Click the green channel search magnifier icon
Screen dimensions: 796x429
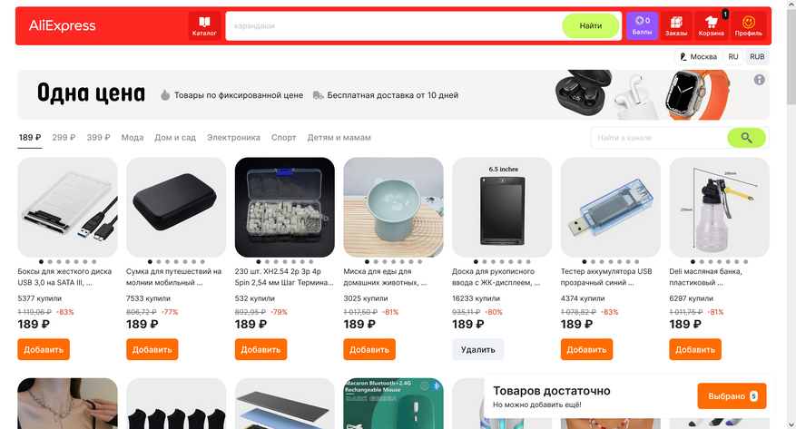[x=746, y=138]
